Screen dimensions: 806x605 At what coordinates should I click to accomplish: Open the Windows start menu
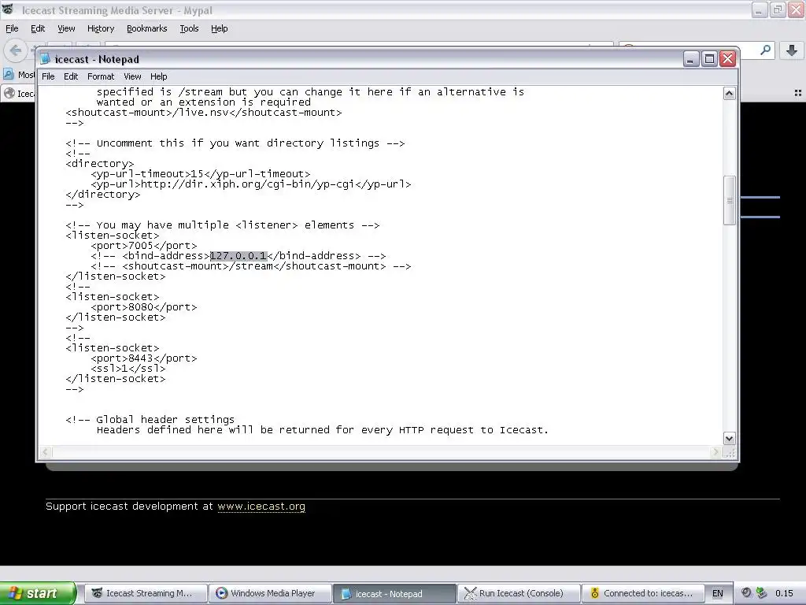[38, 593]
